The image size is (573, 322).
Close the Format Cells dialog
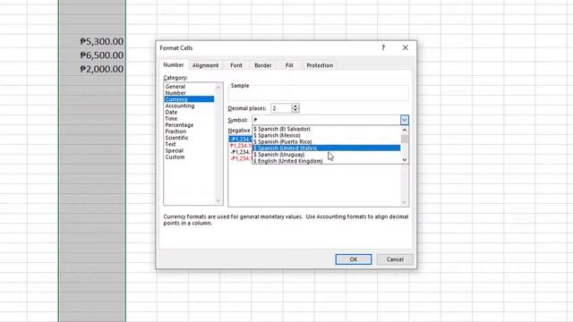(406, 47)
